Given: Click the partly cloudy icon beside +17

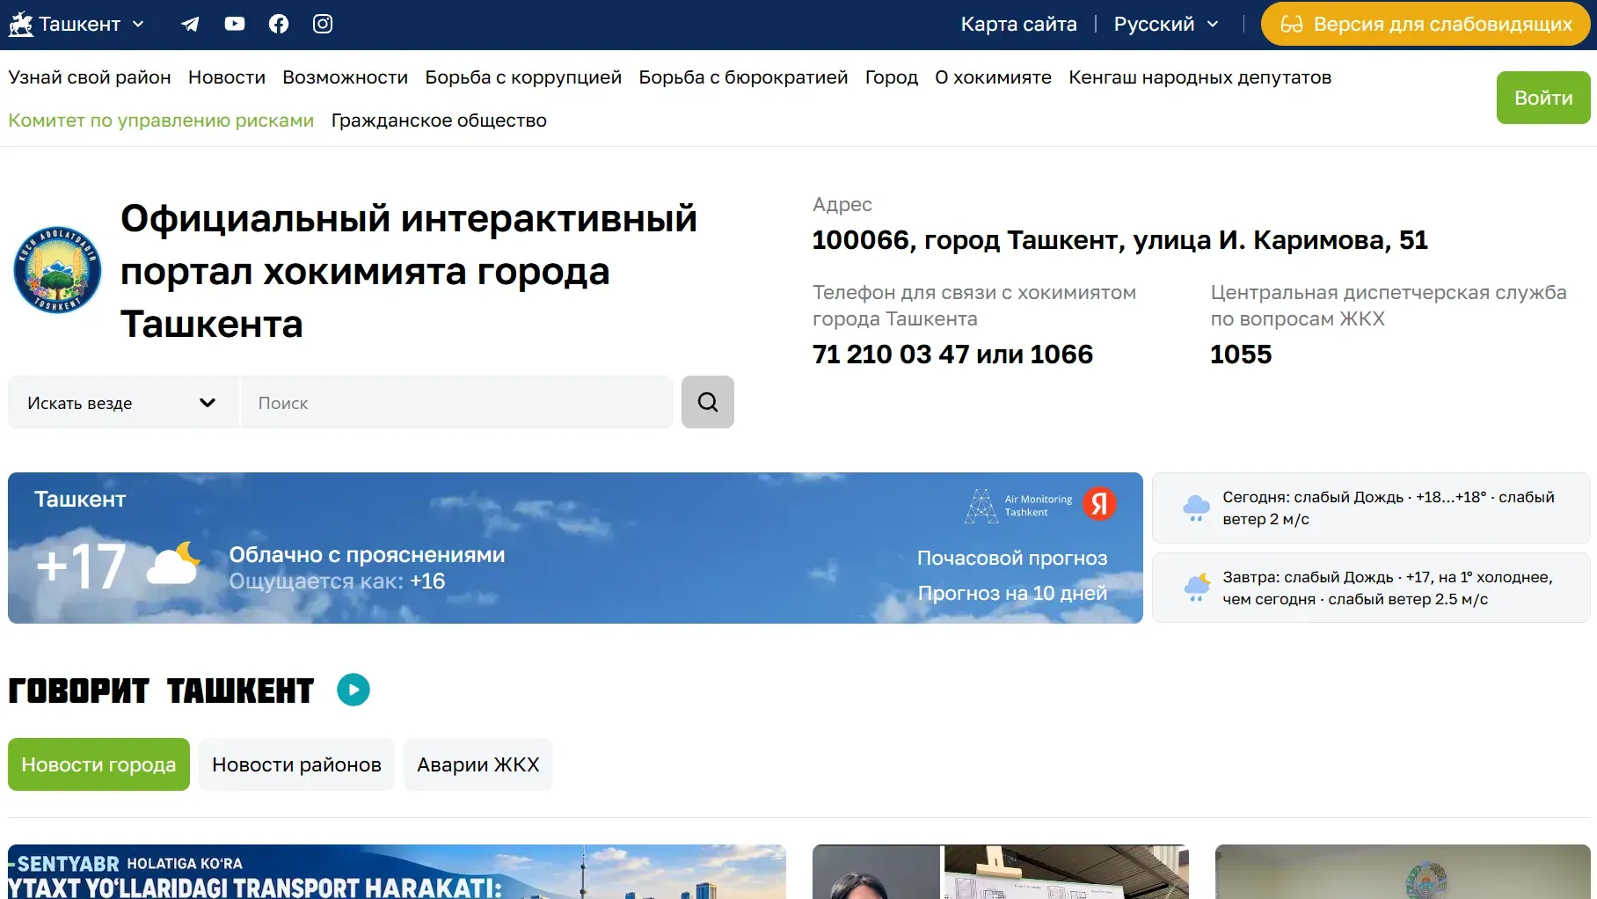Looking at the screenshot, I should pyautogui.click(x=173, y=565).
